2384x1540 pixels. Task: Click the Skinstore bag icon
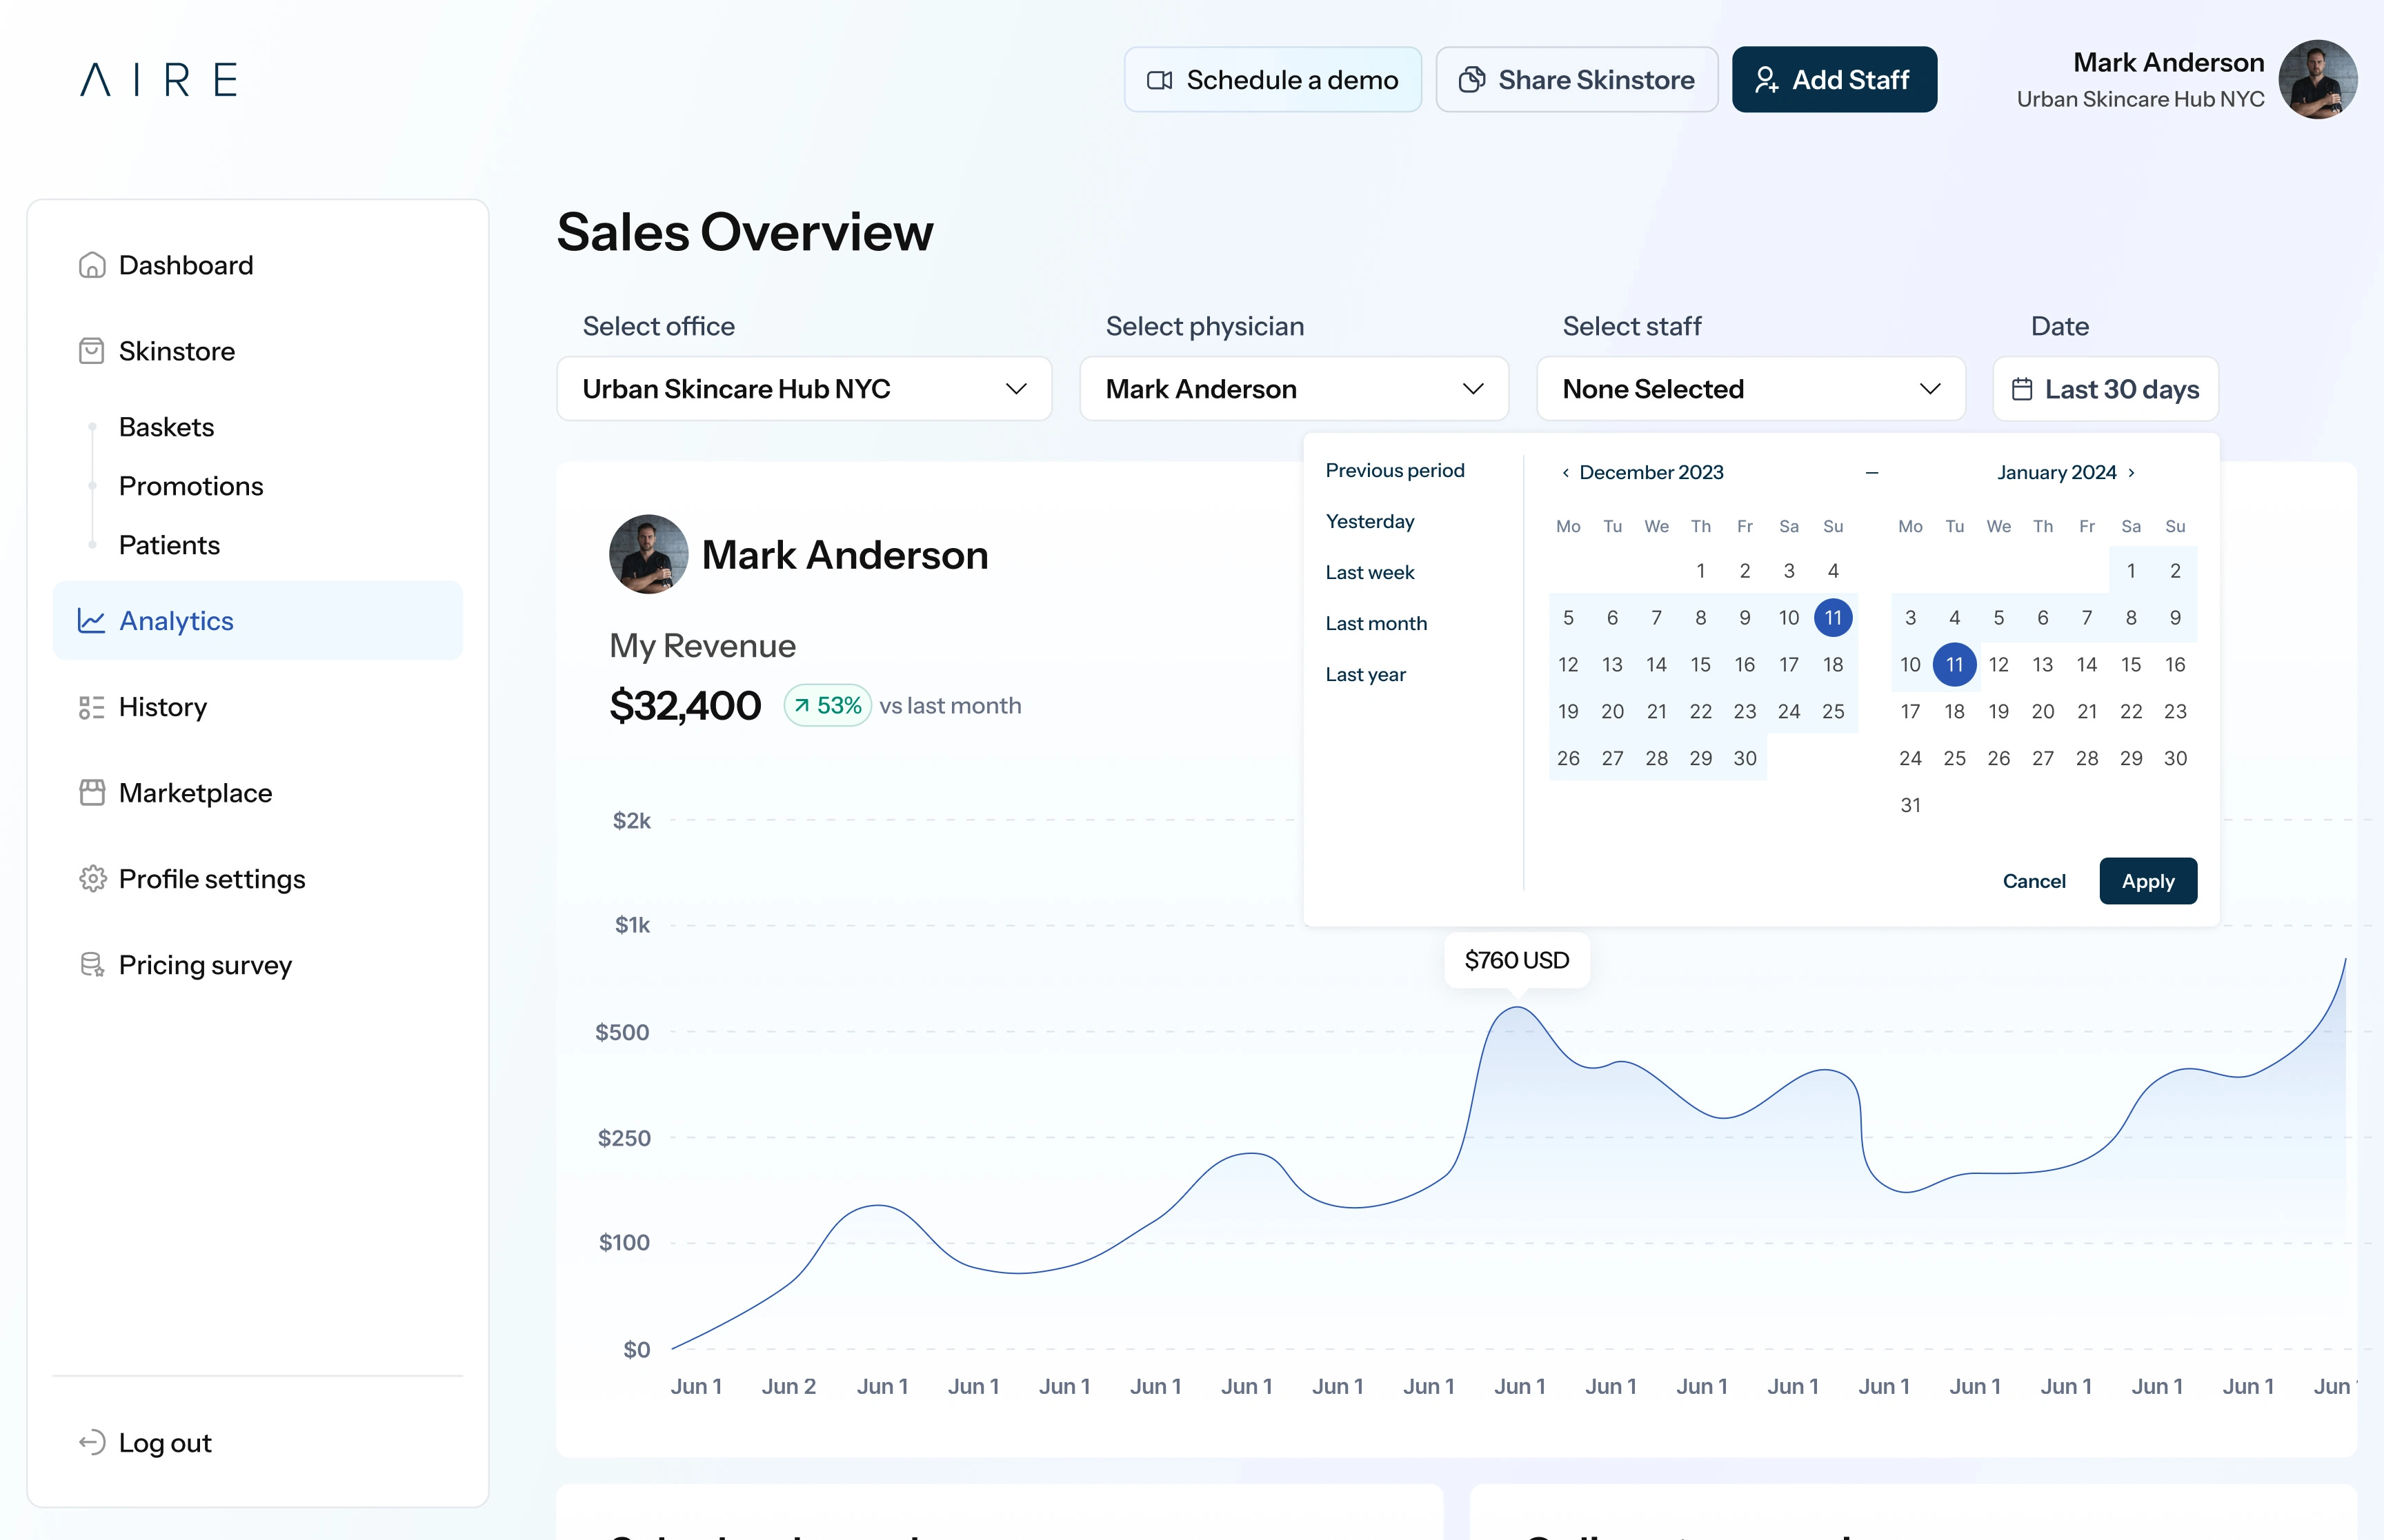92,351
